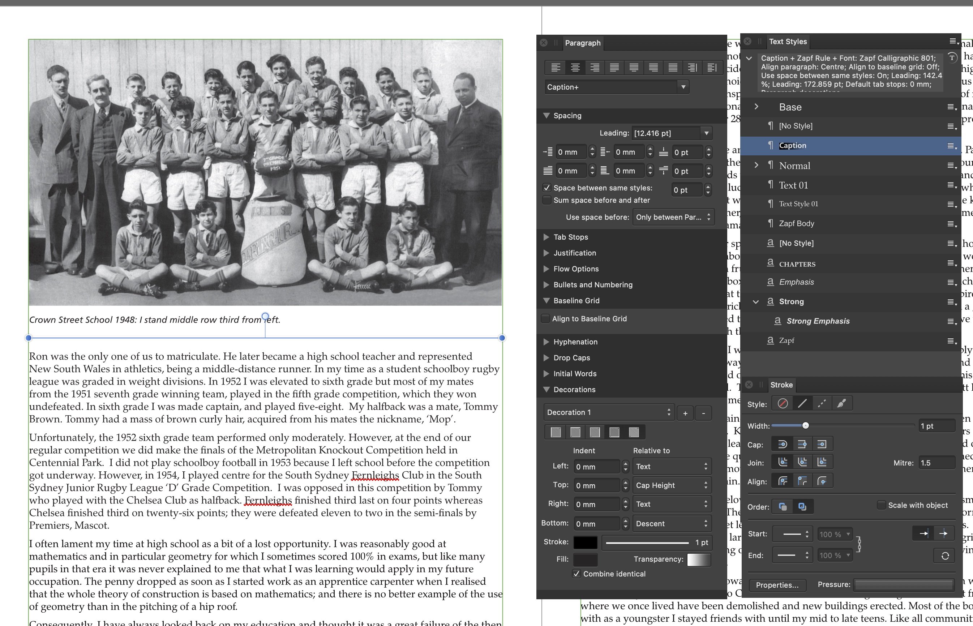Click the swap arrowheads circular icon
The image size is (973, 626).
pyautogui.click(x=945, y=556)
